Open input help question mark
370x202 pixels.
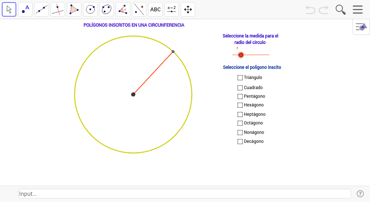coord(360,194)
